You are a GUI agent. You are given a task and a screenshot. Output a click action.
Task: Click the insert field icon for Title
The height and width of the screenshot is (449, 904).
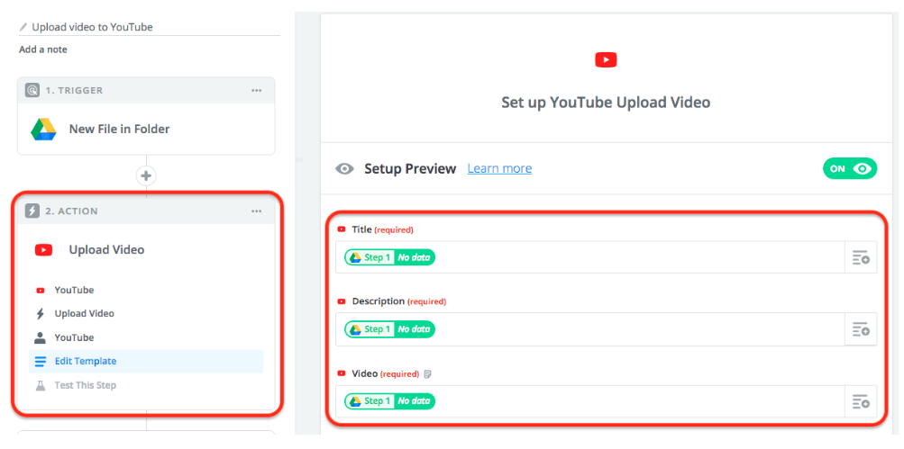point(860,258)
